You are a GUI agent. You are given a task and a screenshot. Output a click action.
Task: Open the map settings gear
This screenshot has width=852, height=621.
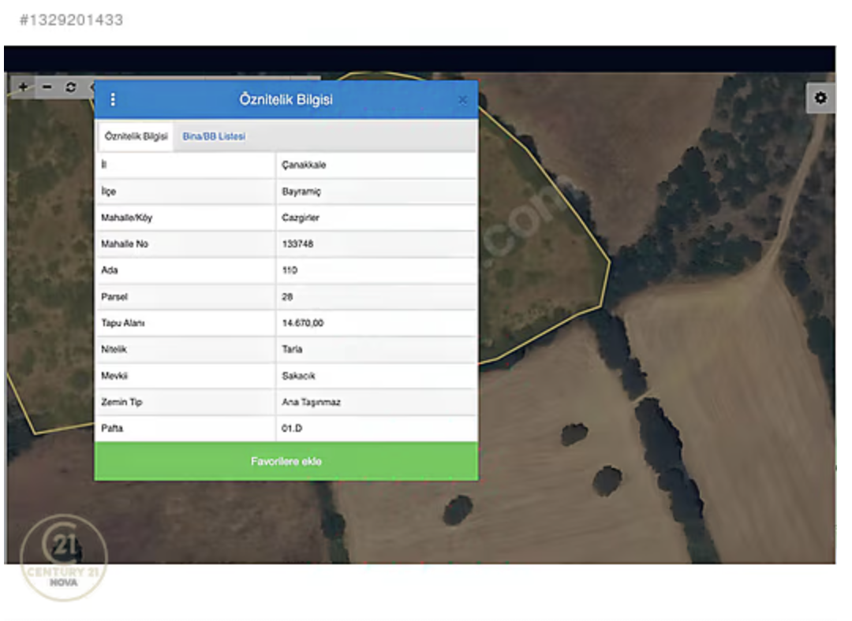tap(820, 98)
